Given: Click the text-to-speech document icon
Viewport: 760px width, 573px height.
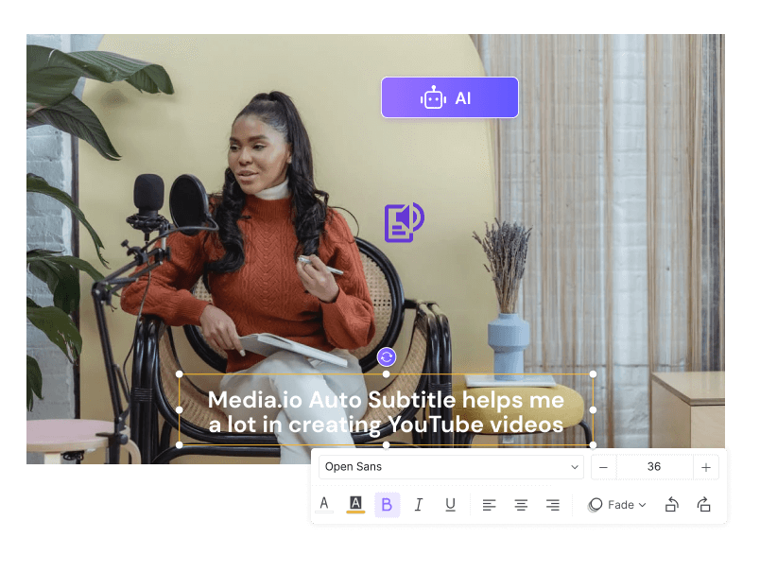Looking at the screenshot, I should coord(405,222).
